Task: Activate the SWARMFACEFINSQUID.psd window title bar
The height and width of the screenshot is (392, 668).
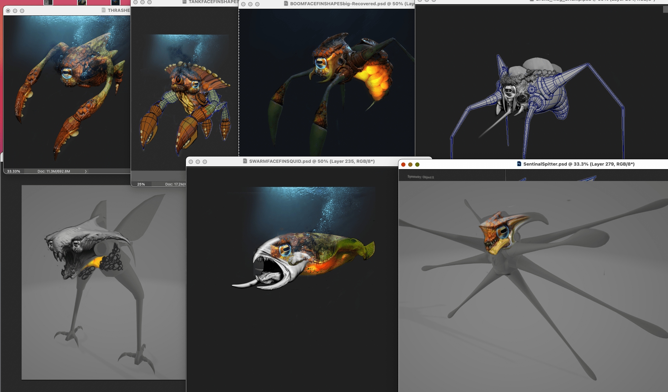Action: 312,161
